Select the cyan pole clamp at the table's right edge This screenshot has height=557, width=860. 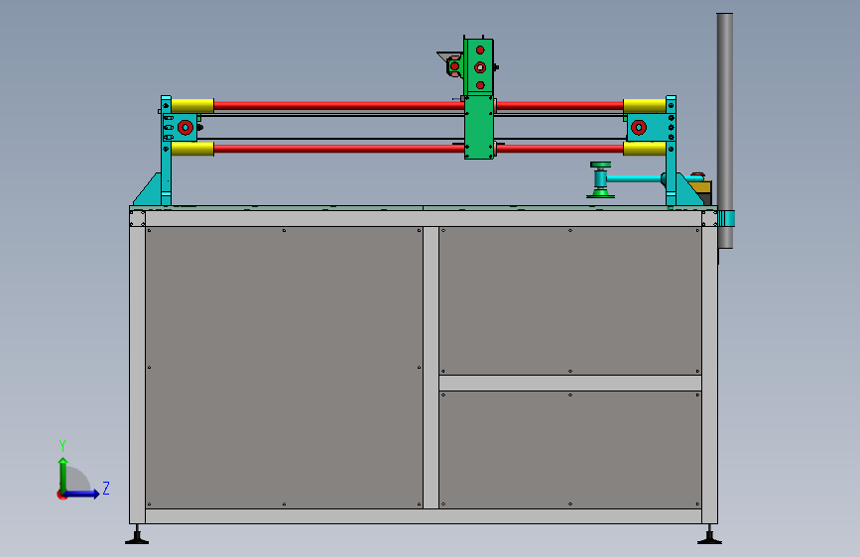[x=726, y=219]
